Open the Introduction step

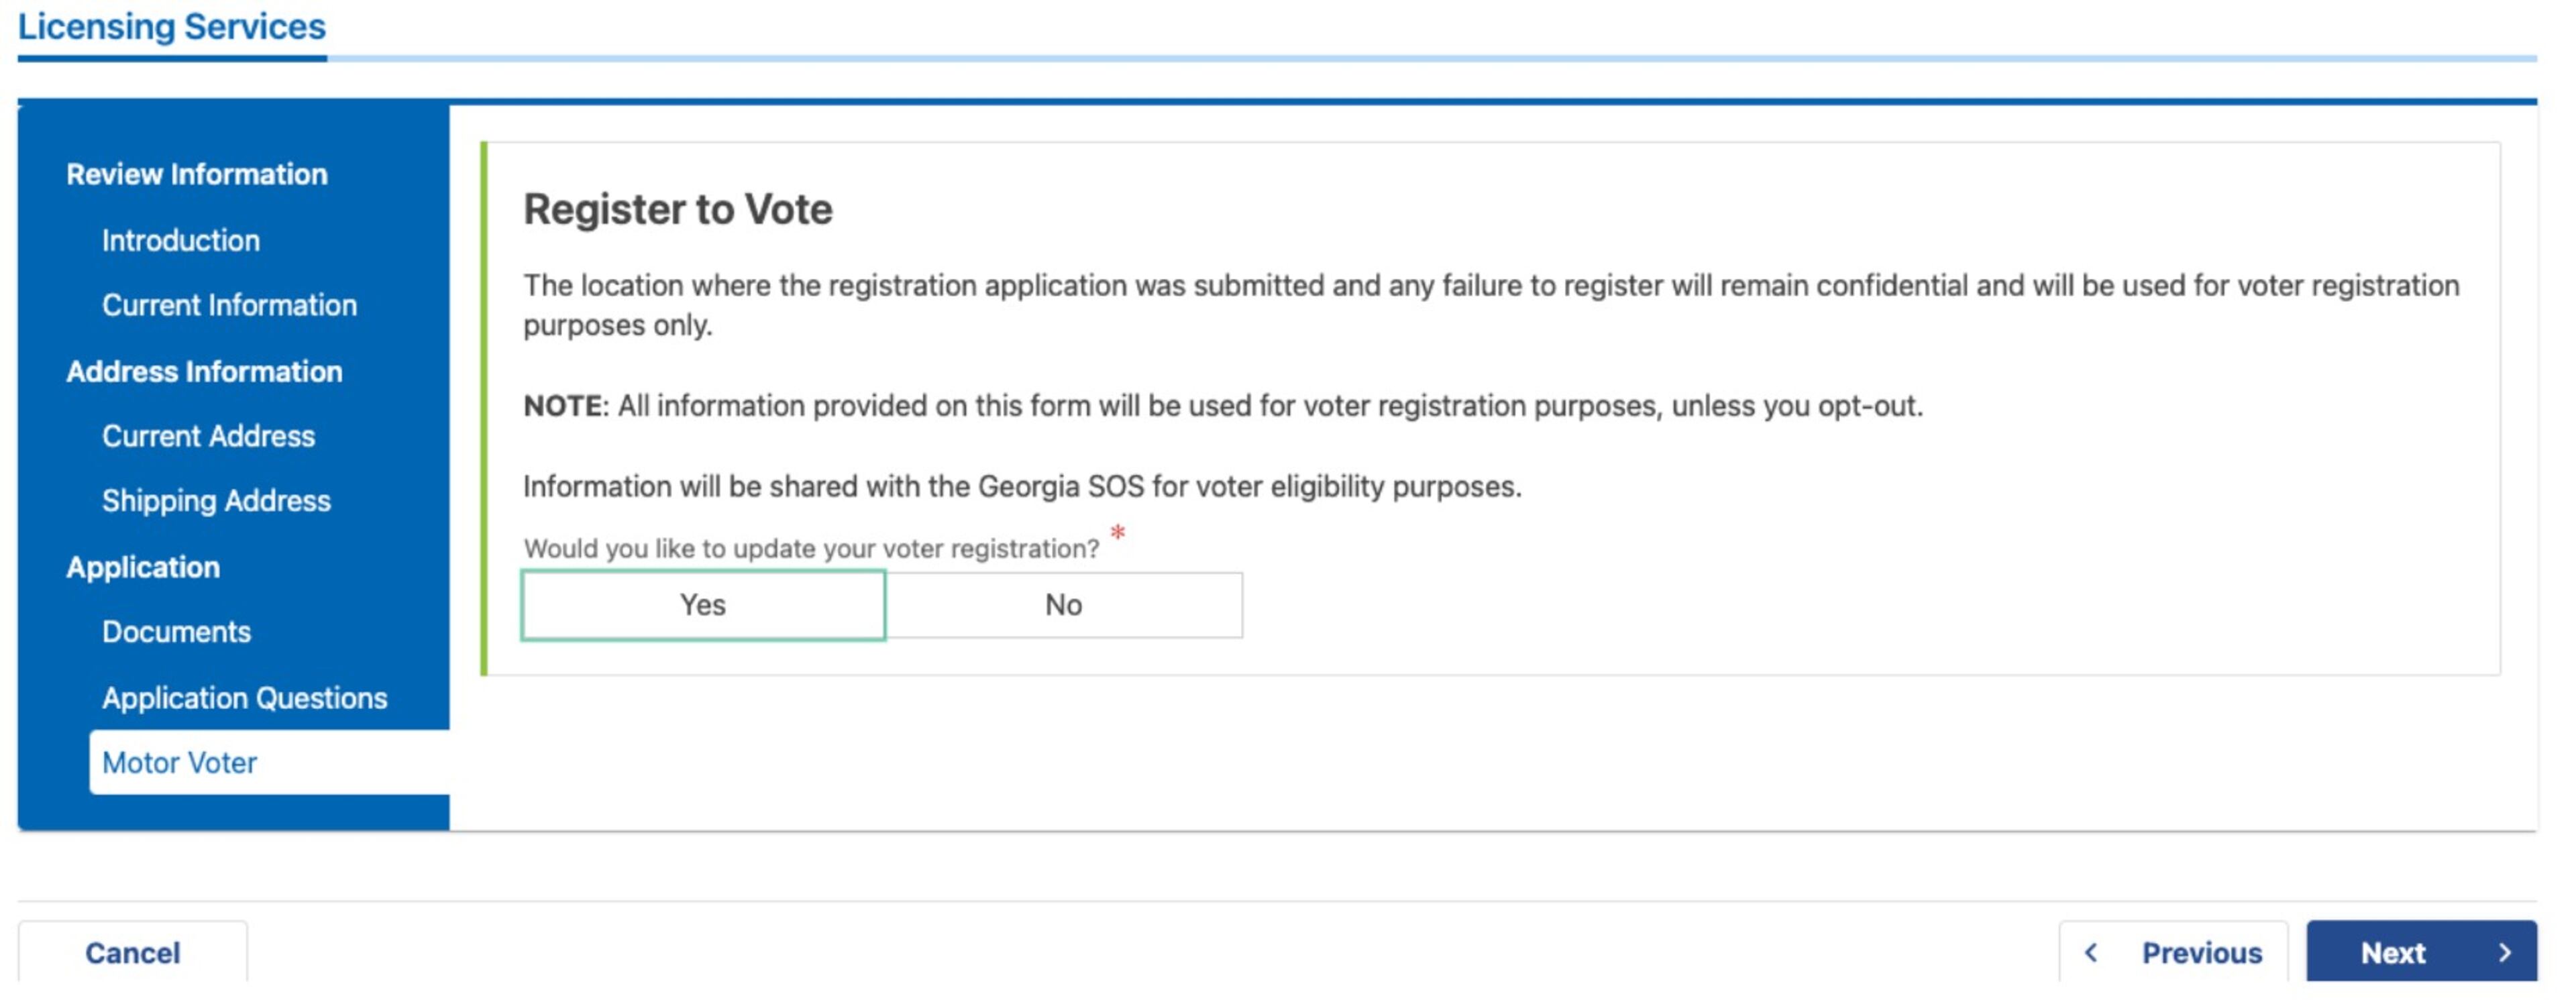pyautogui.click(x=180, y=240)
